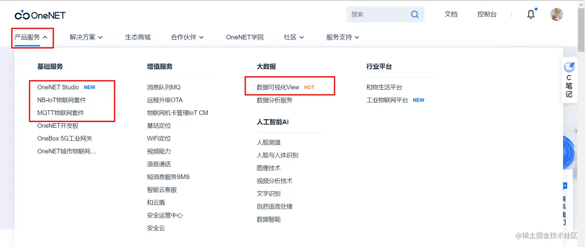Select 图像技术
The image size is (585, 247).
pos(269,168)
